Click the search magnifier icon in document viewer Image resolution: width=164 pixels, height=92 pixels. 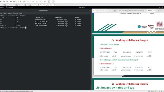tap(111, 11)
